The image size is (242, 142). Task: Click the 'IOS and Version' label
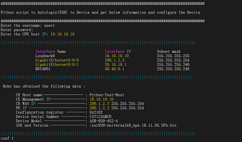32,125
